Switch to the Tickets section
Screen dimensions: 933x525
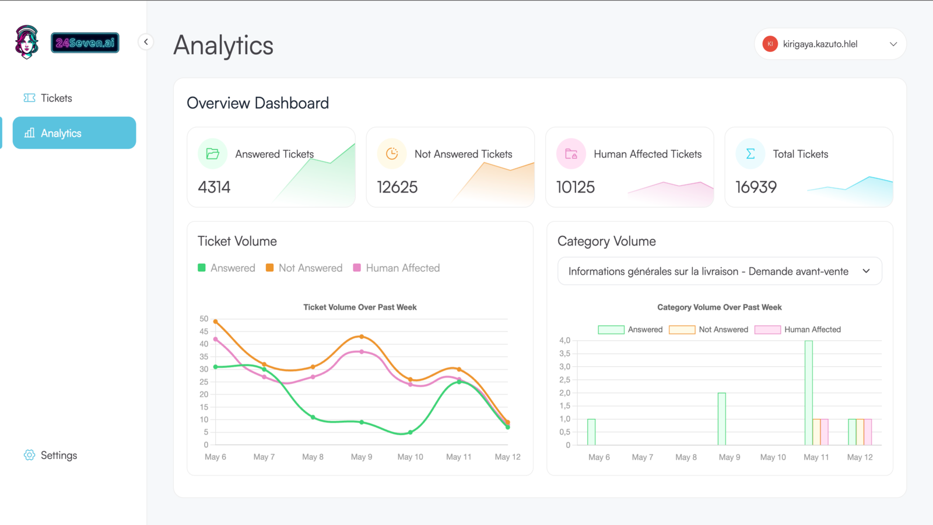coord(56,97)
